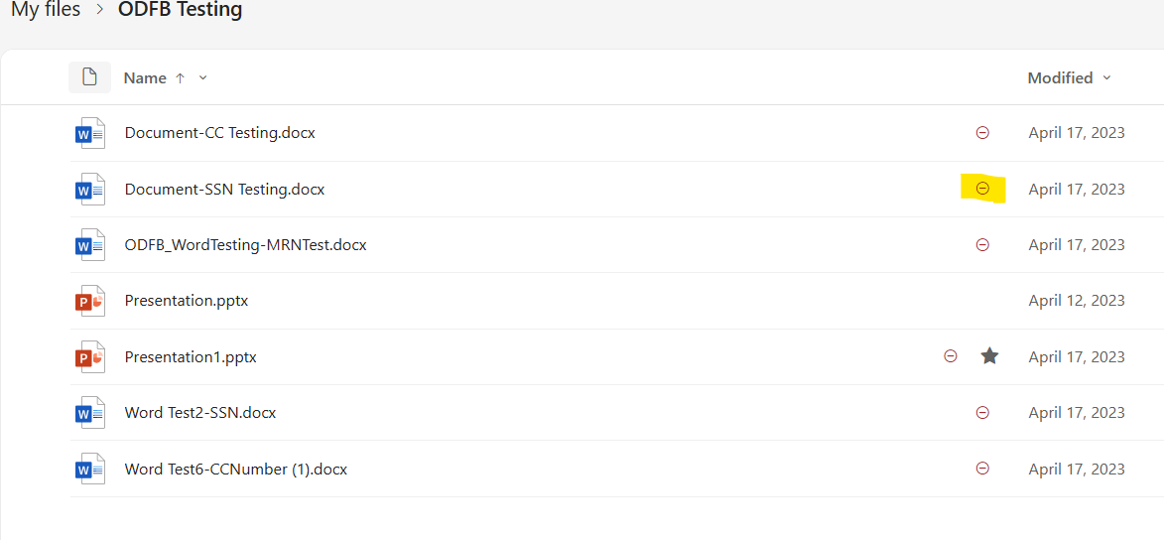Image resolution: width=1164 pixels, height=540 pixels.
Task: Click the Word icon for Document-CC Testing.docx
Action: click(90, 133)
